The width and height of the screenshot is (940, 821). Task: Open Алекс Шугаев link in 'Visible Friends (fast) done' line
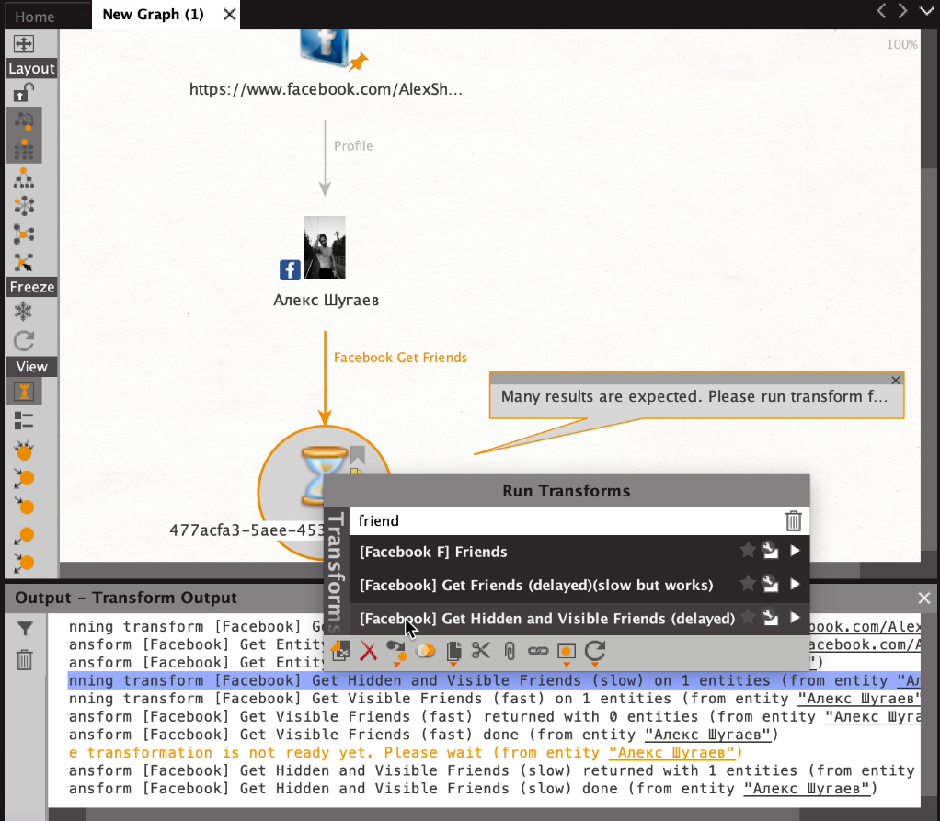coord(707,735)
